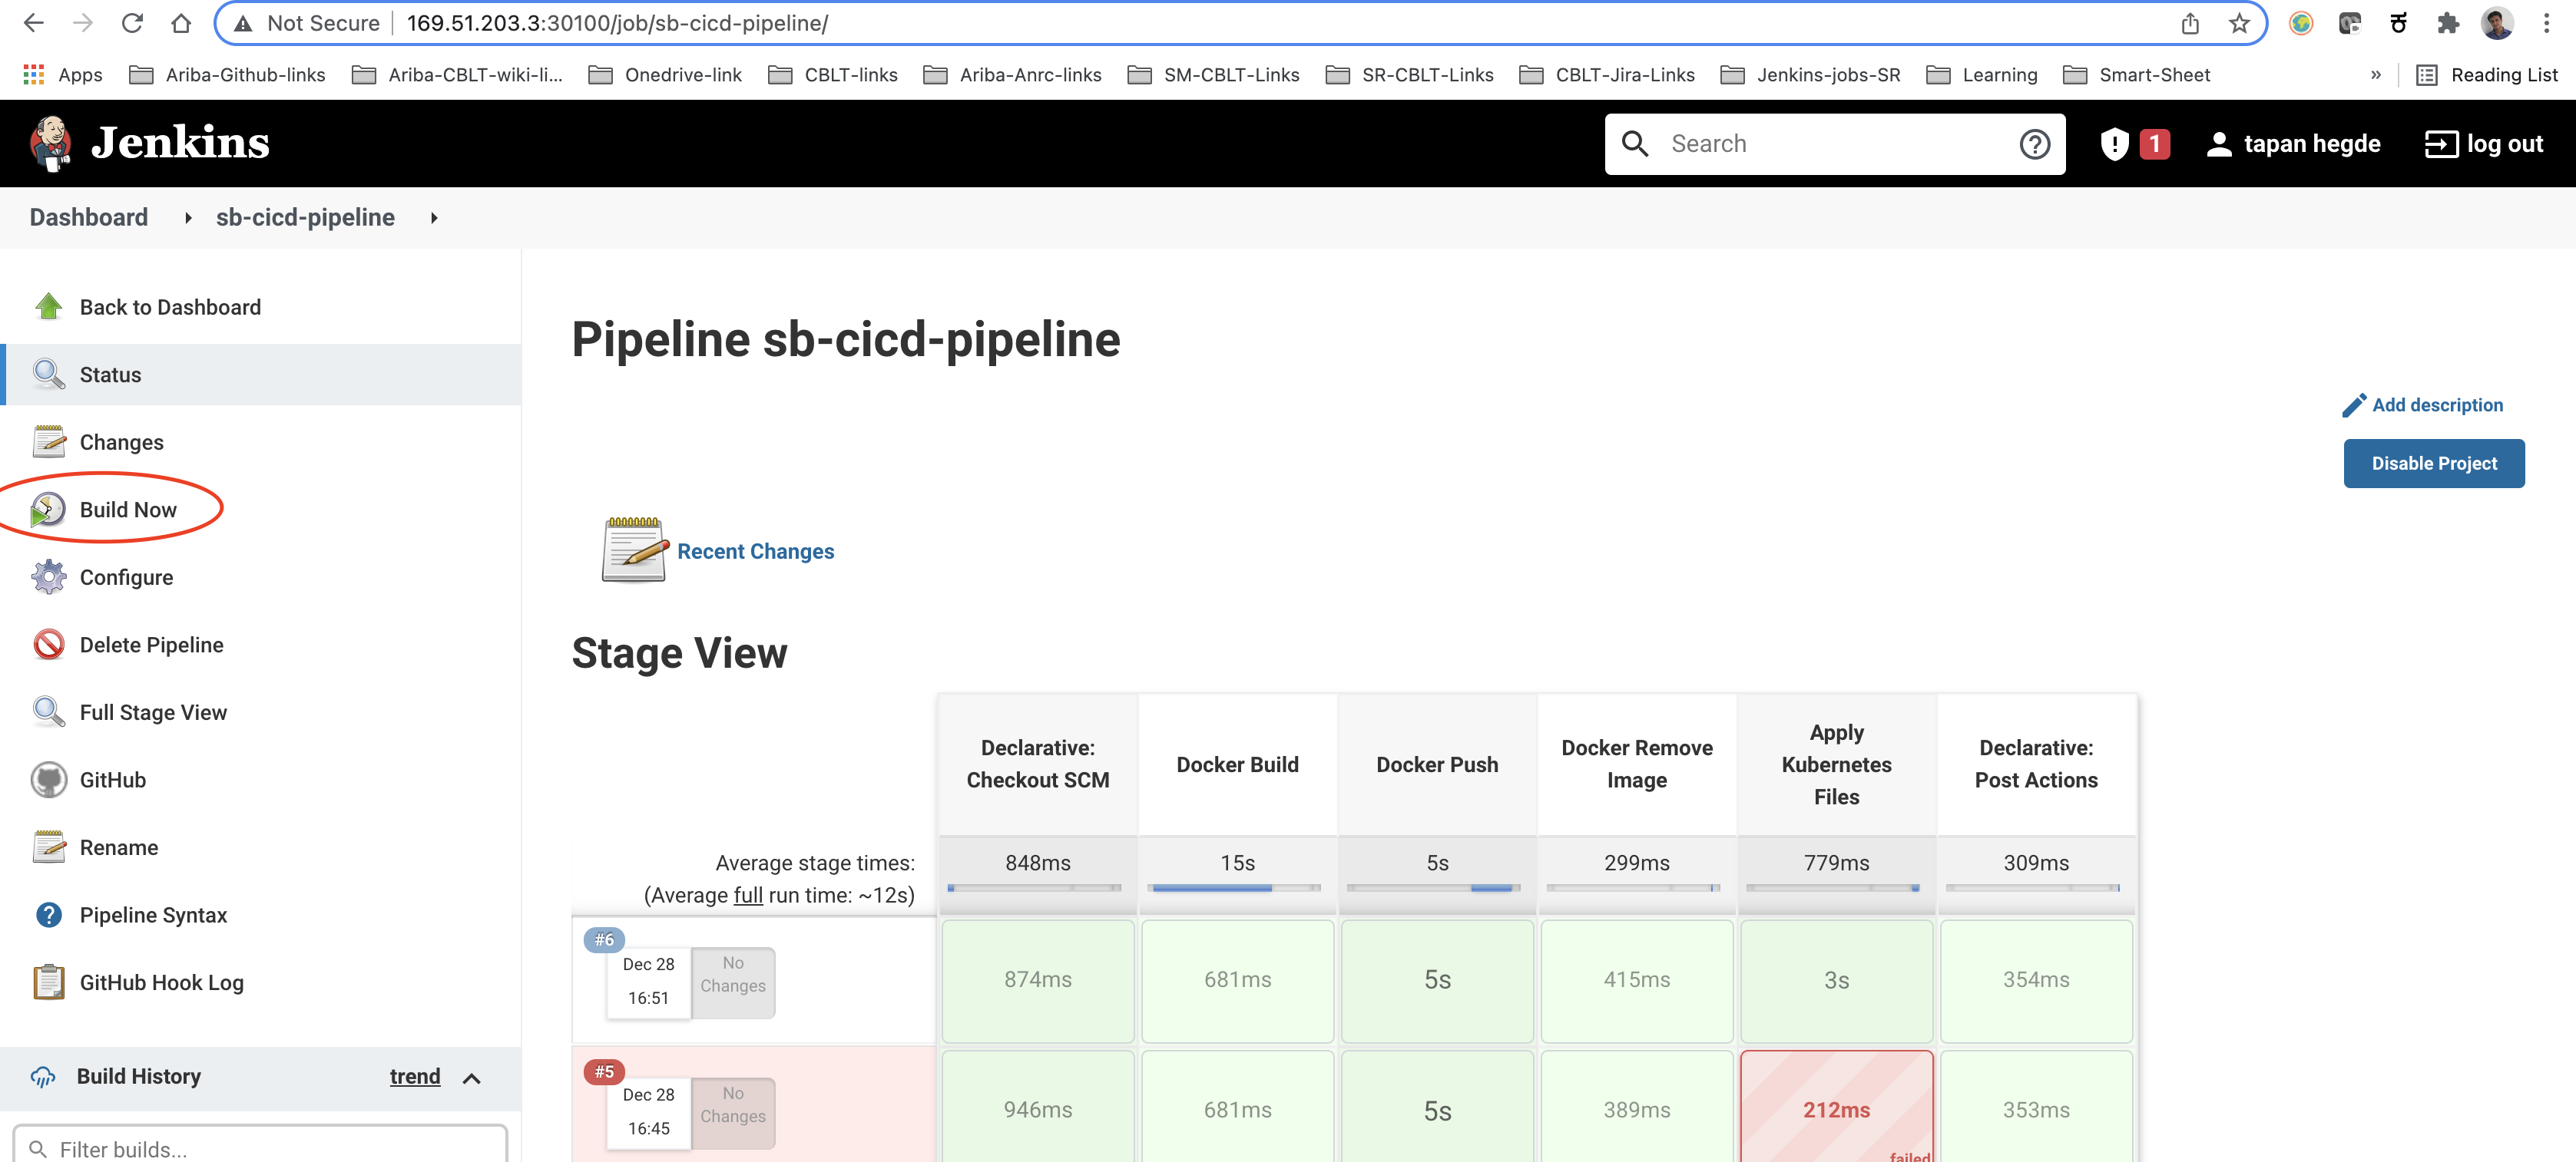The width and height of the screenshot is (2576, 1162).
Task: Expand the sb-cicd-pipeline breadcrumb dropdown arrow
Action: (x=434, y=218)
